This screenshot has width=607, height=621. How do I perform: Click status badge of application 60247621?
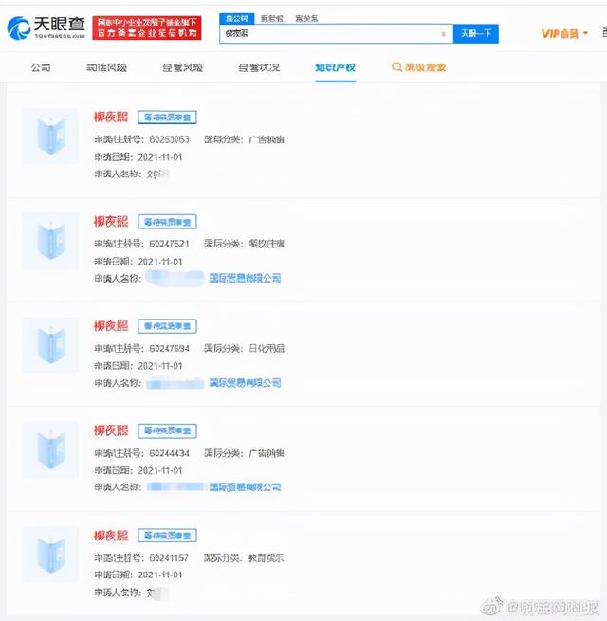click(167, 222)
